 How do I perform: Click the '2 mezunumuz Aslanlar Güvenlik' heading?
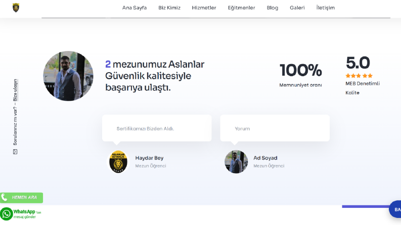155,76
